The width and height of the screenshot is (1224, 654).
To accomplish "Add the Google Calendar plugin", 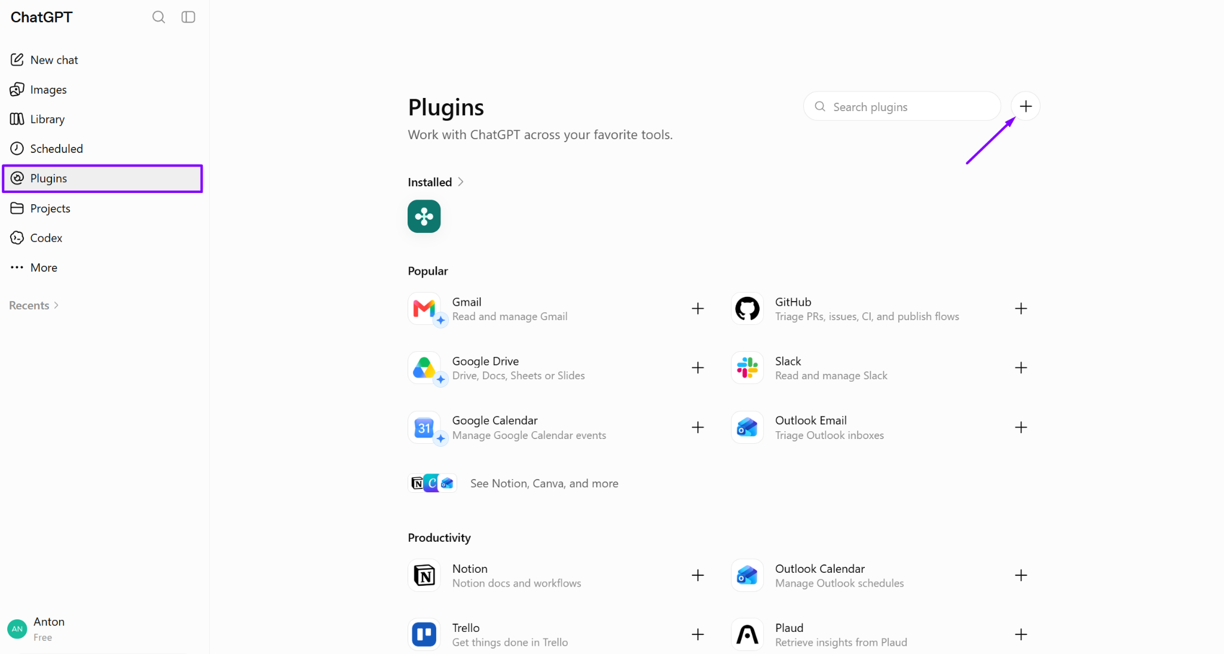I will (x=697, y=428).
